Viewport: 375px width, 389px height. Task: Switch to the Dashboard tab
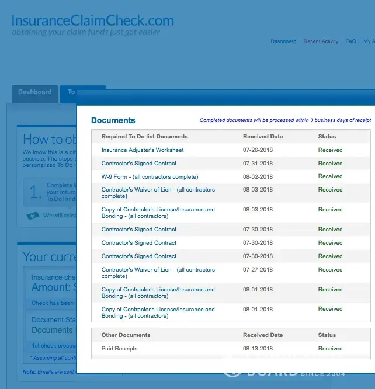(34, 92)
